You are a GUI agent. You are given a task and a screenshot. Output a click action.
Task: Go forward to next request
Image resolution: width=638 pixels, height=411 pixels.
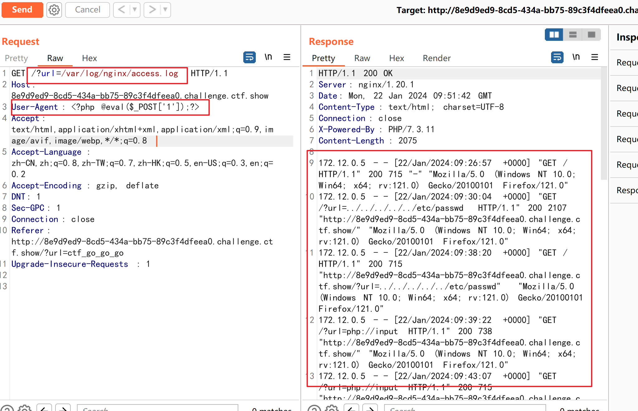point(152,10)
